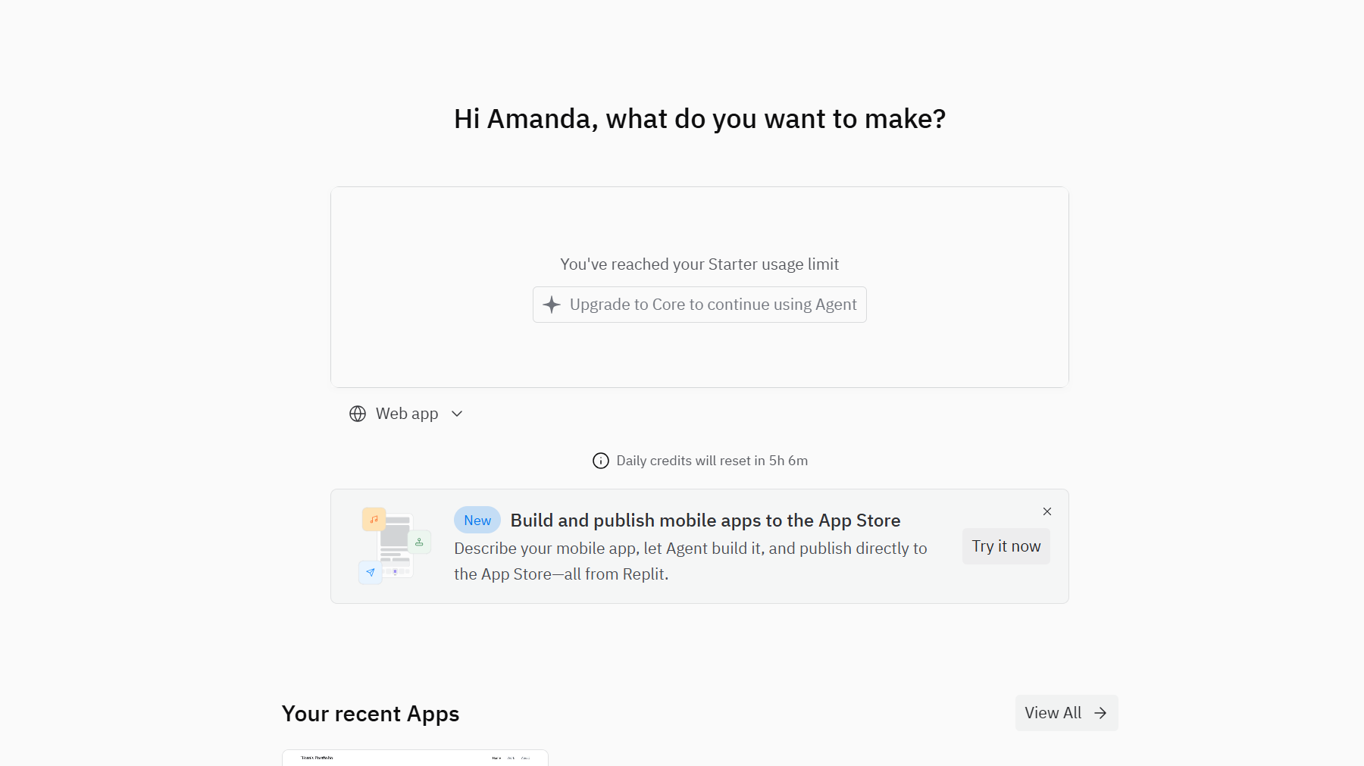Click the Starter usage limit message

click(699, 264)
